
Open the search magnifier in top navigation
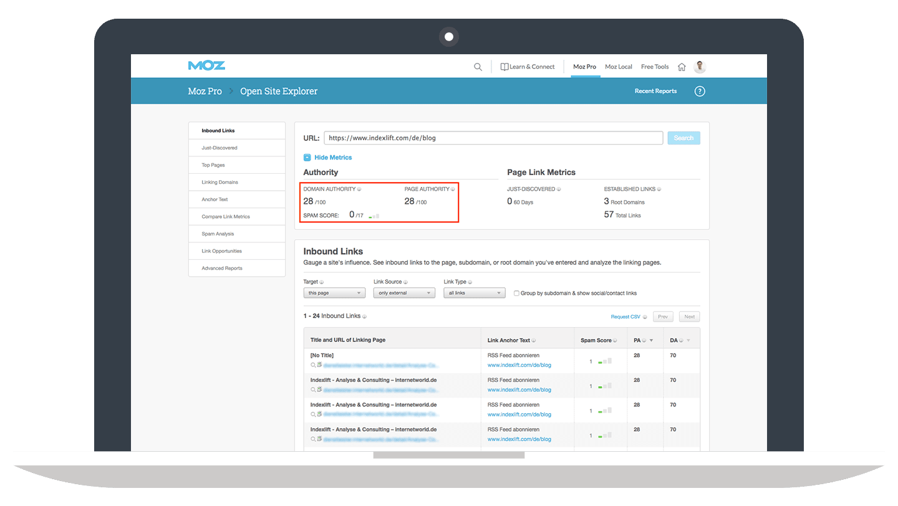(x=478, y=67)
